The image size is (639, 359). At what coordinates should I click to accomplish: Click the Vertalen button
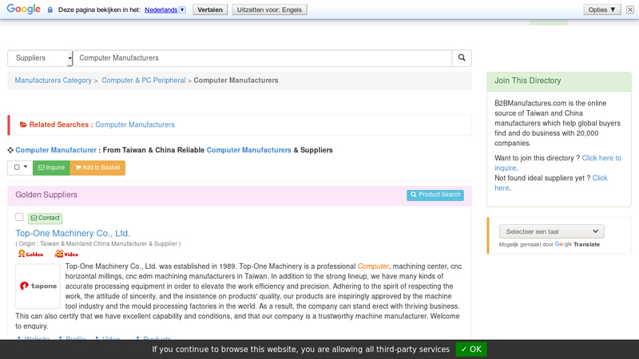210,10
